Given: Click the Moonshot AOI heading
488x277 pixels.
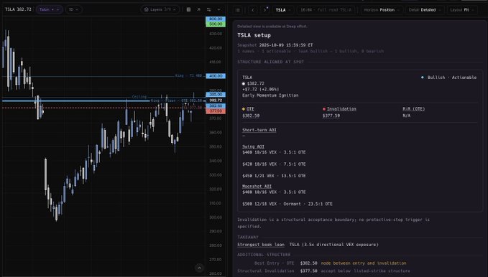Looking at the screenshot, I should (x=257, y=186).
